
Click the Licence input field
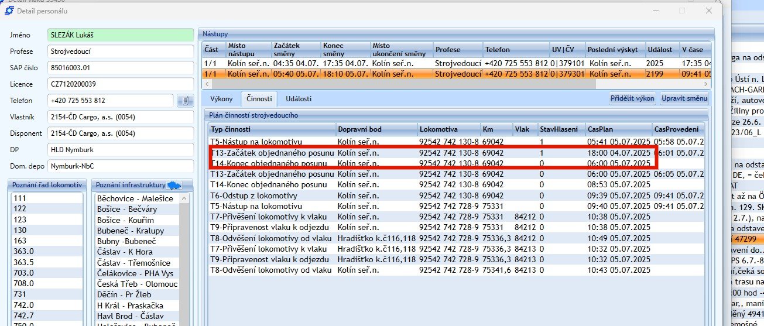pyautogui.click(x=120, y=84)
